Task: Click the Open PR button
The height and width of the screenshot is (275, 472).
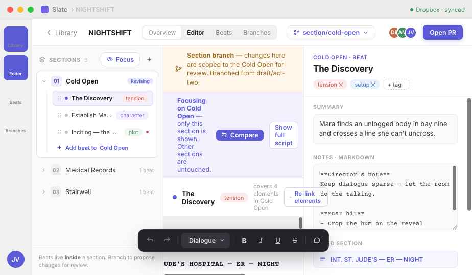Action: coord(442,33)
